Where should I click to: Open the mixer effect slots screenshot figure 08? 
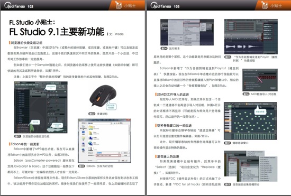[251, 166]
